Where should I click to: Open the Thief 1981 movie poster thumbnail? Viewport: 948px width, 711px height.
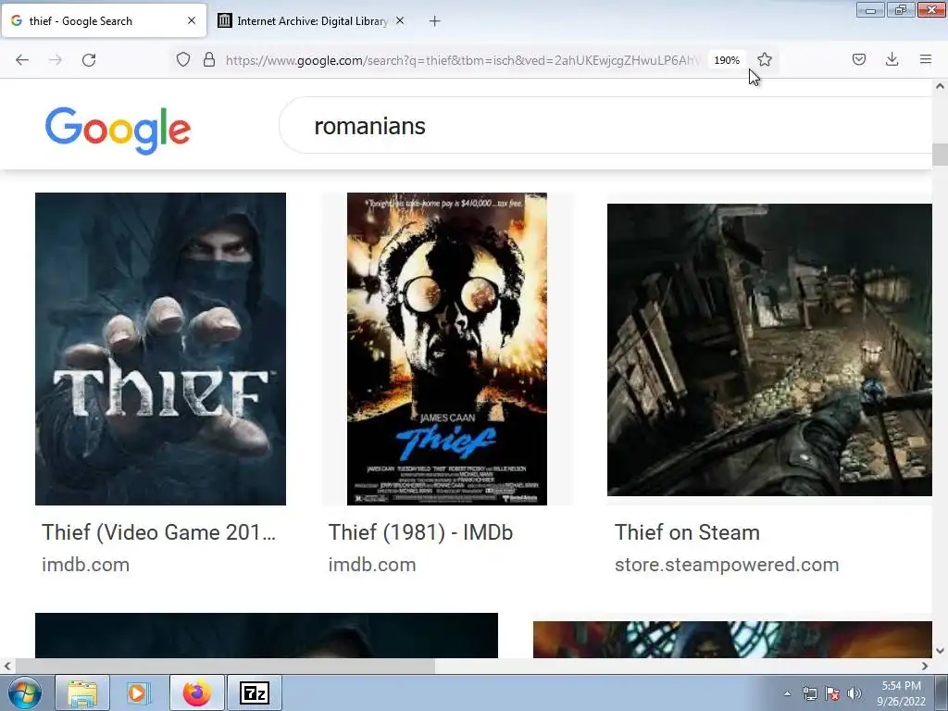click(447, 349)
